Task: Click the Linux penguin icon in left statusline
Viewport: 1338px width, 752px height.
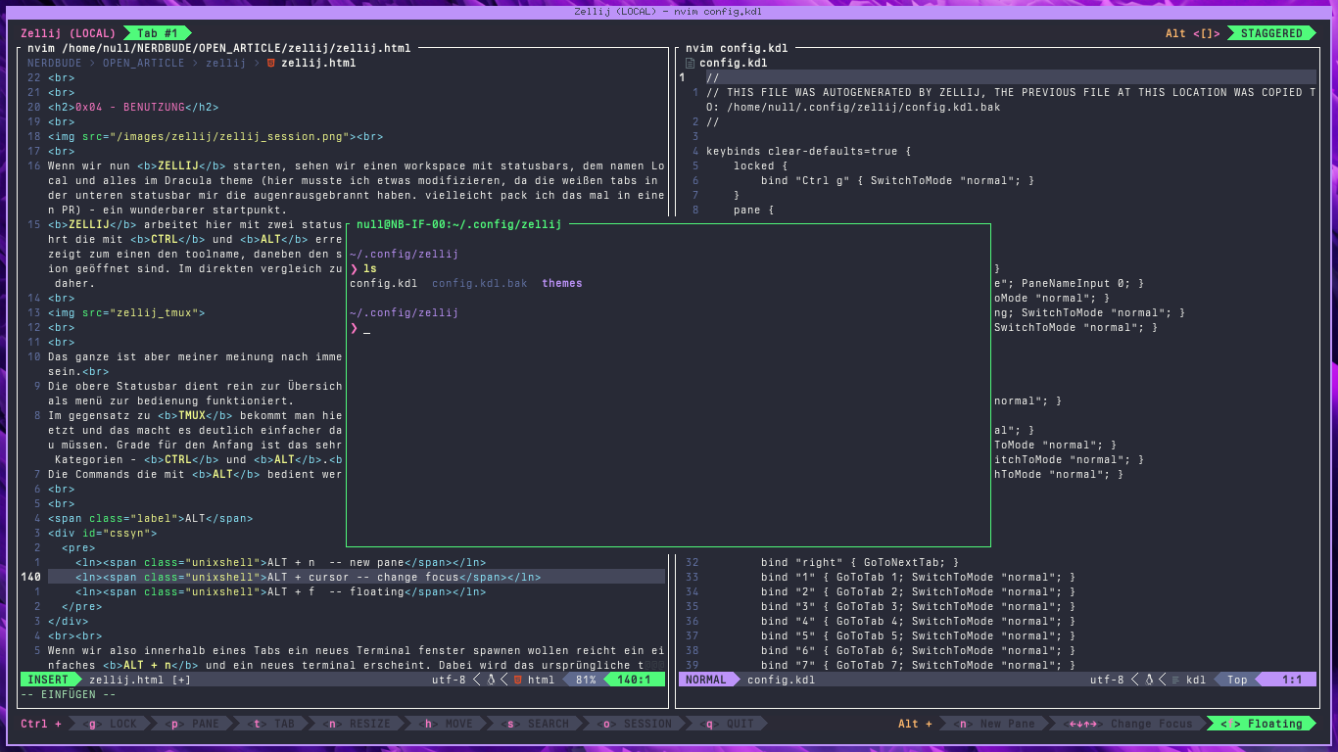Action: click(491, 680)
